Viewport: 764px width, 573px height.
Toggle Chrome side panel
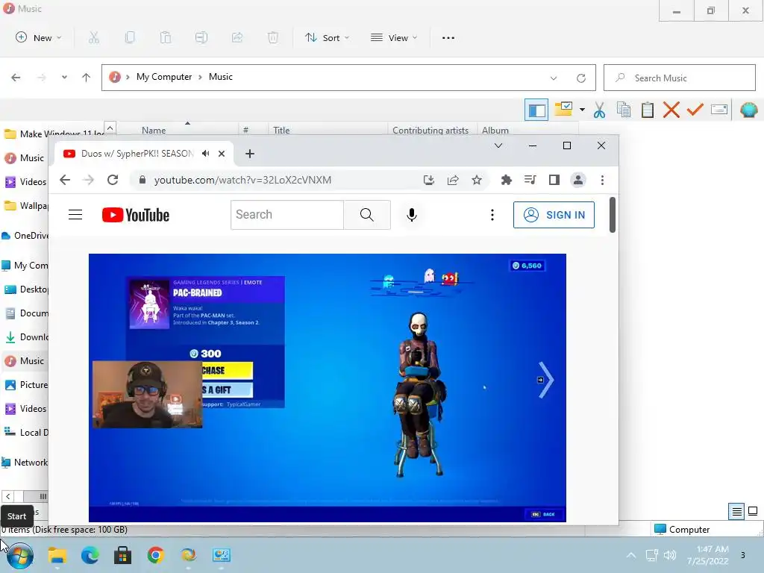[x=554, y=181]
